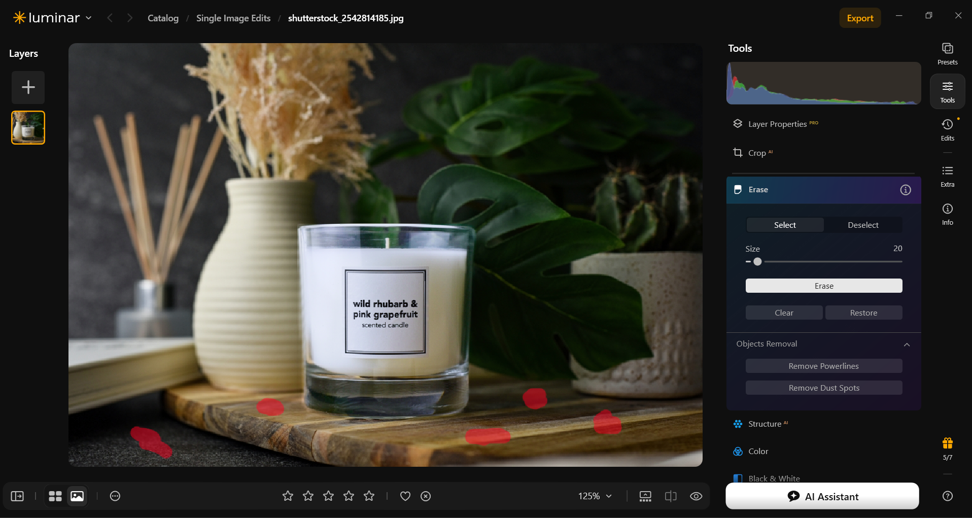Viewport: 972px width, 518px height.
Task: Navigate to Single Image Edits breadcrumb
Action: [x=233, y=18]
